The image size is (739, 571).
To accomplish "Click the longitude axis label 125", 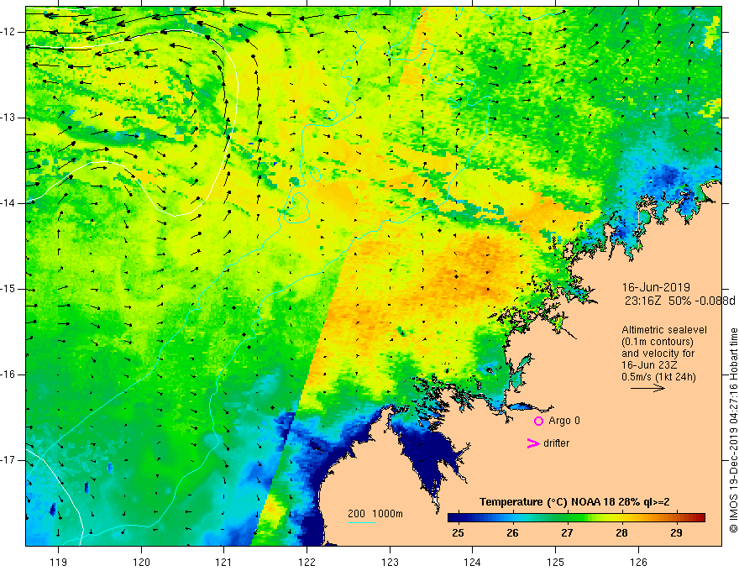I will (x=556, y=562).
